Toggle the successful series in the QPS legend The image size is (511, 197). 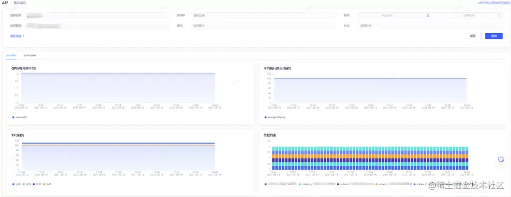point(19,117)
